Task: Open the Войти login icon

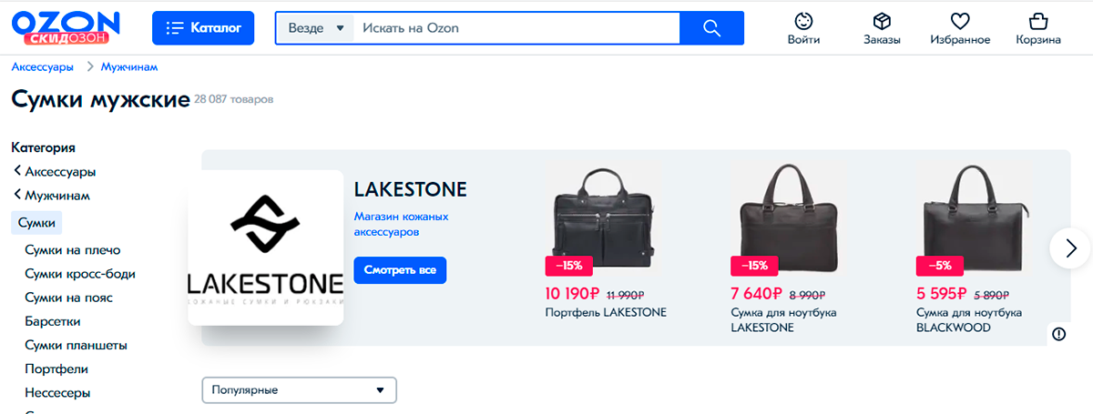Action: click(x=803, y=21)
